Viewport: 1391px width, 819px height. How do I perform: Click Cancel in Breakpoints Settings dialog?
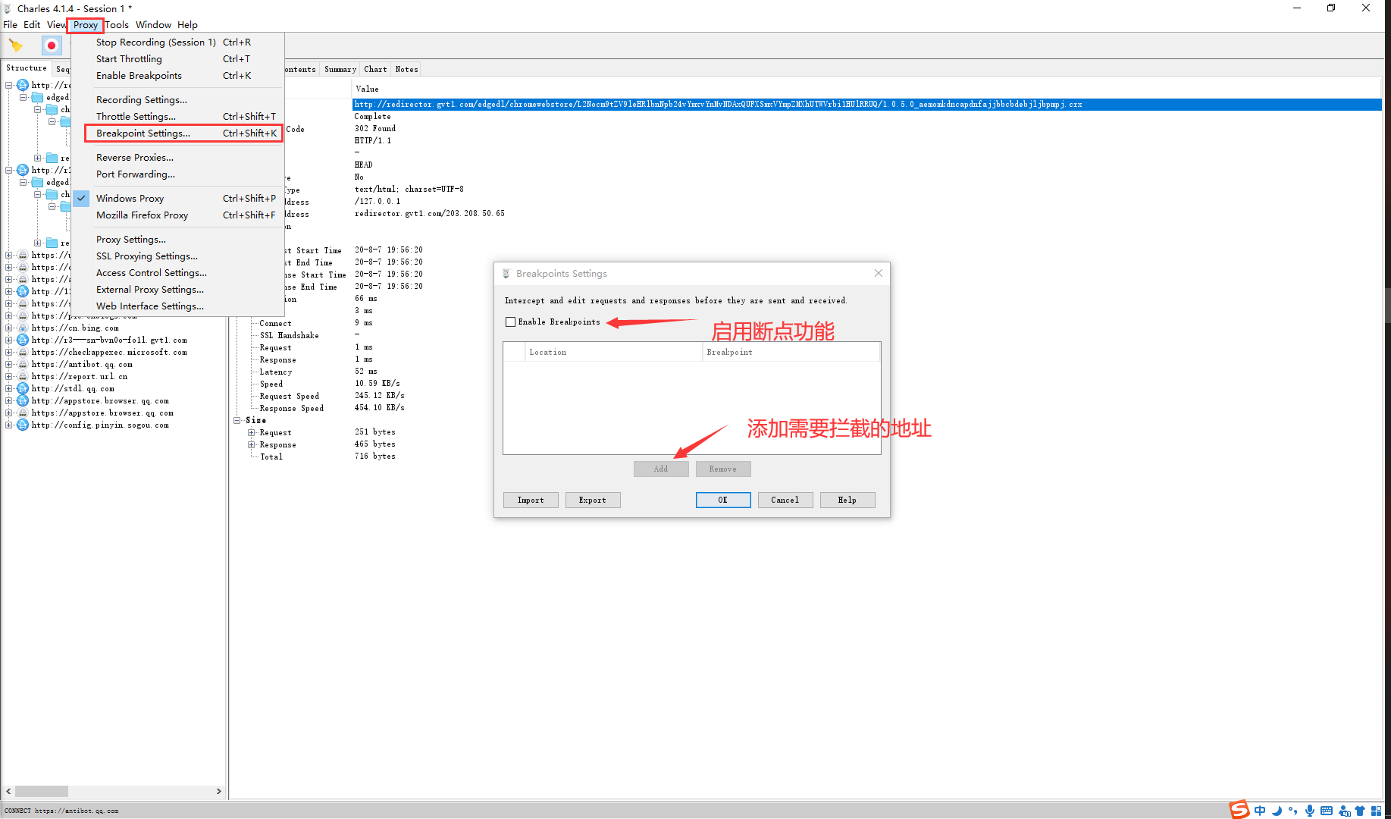[x=785, y=500]
